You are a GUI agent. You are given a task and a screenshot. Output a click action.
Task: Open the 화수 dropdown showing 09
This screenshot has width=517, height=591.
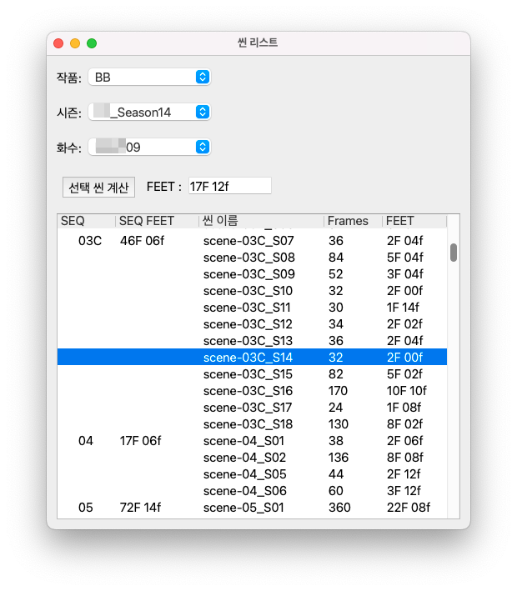(149, 147)
